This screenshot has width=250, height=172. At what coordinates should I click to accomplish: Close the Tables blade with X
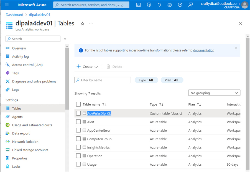(241, 24)
